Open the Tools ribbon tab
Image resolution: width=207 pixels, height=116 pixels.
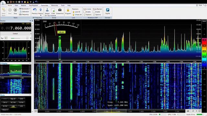pyautogui.click(x=63, y=5)
